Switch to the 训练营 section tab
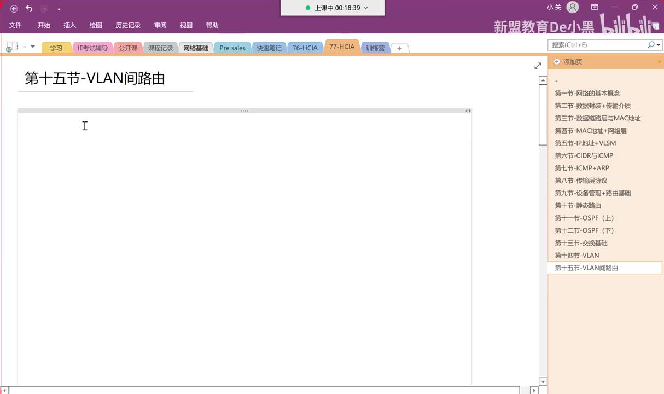The image size is (664, 394). (x=375, y=48)
